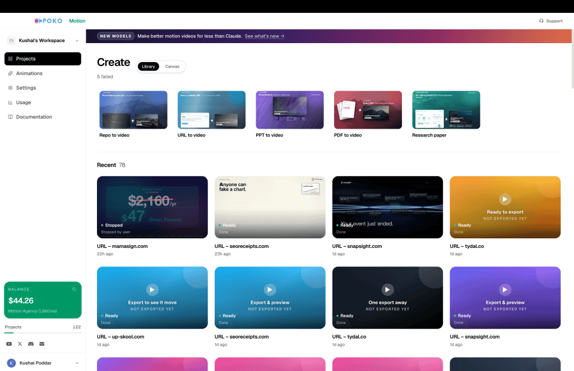Click the URL – up-skool.com title
The image size is (574, 371).
[121, 337]
